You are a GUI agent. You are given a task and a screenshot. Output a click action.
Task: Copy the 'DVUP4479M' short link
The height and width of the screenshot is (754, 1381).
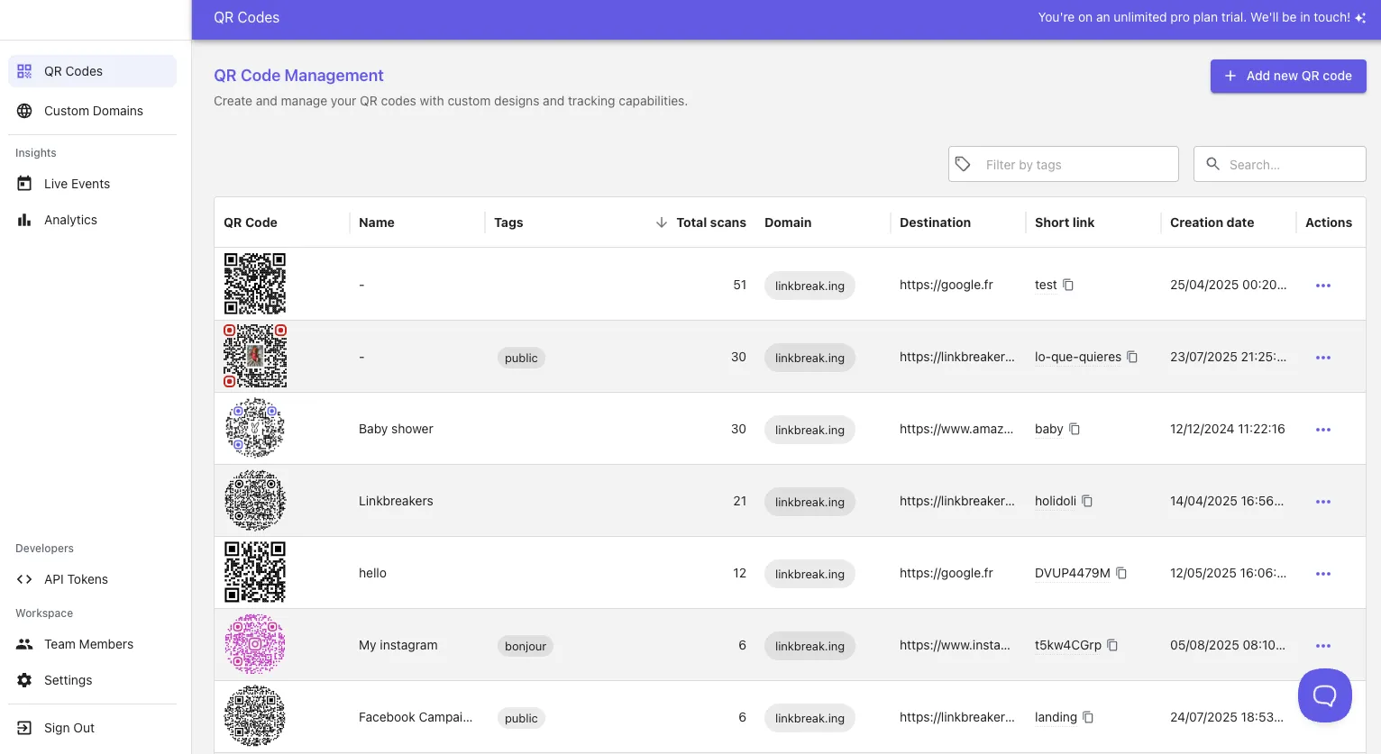click(1121, 573)
